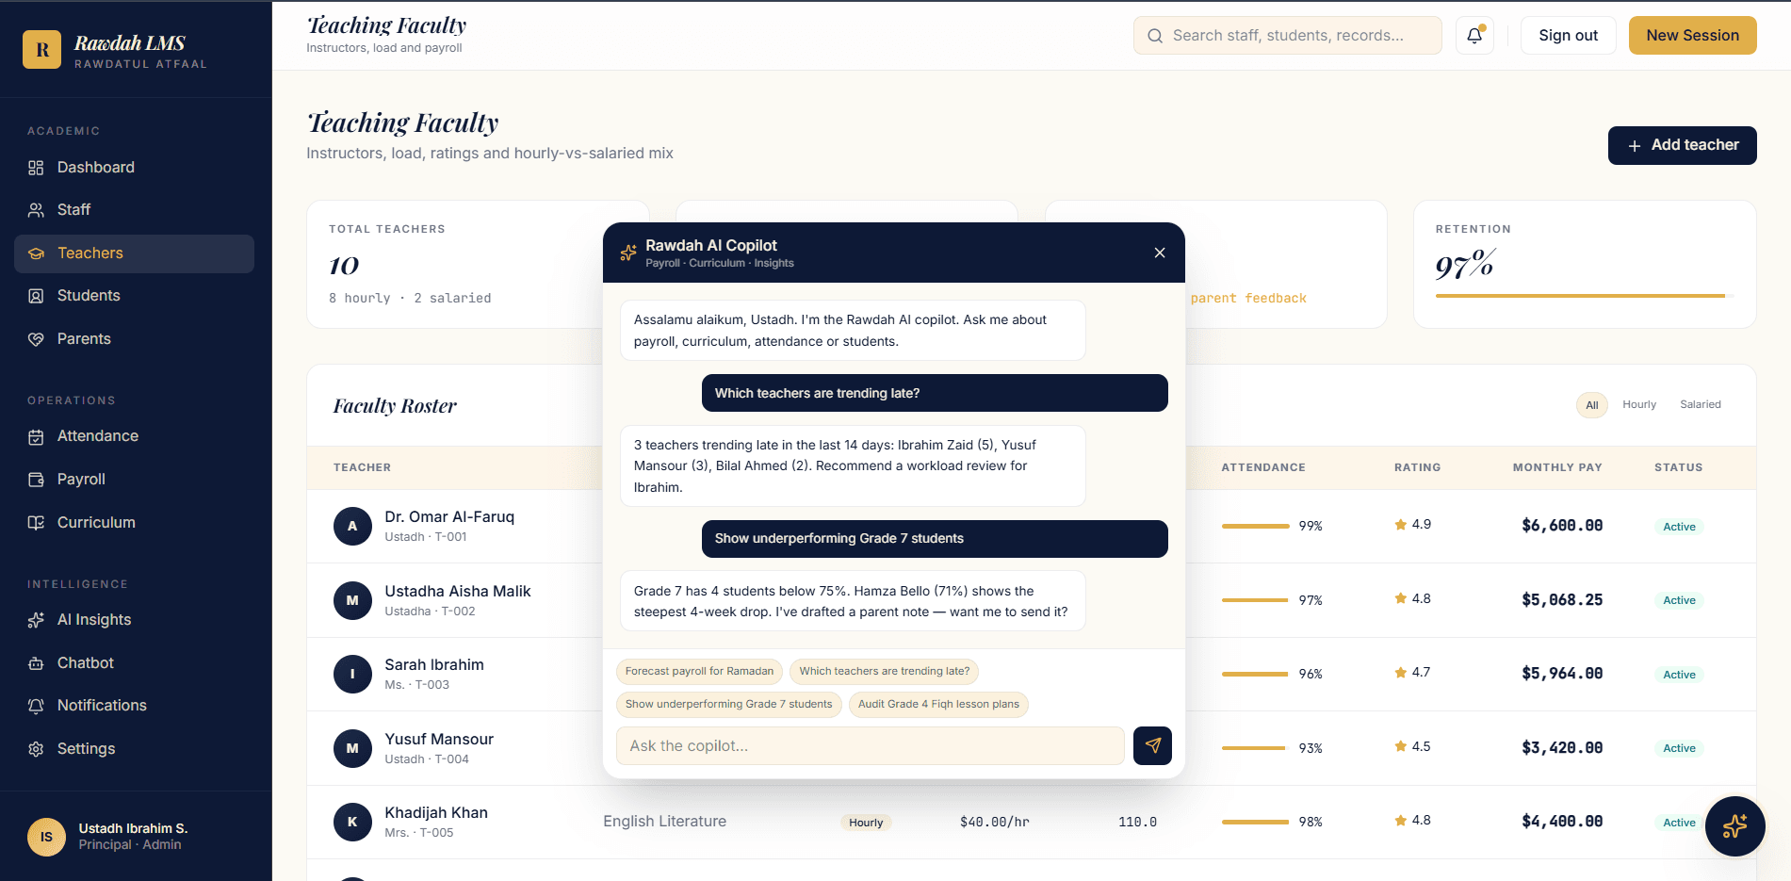Viewport: 1791px width, 881px height.
Task: Click the 'parent feedback' link text
Action: (x=1248, y=298)
